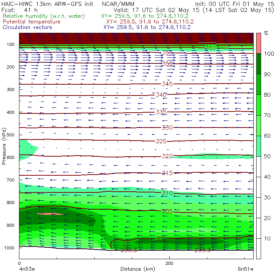Click the 300 contour label near the surface
The height and width of the screenshot is (276, 276).
tap(161, 239)
